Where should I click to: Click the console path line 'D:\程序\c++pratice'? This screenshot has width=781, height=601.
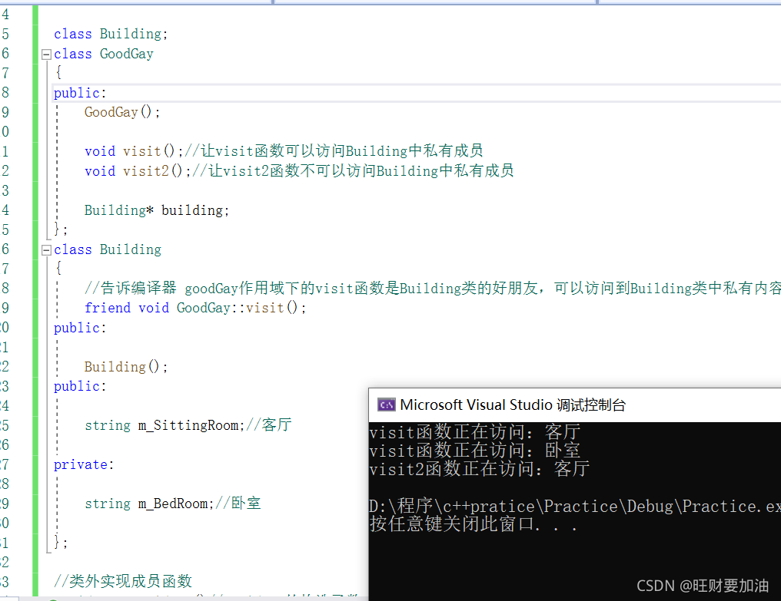(575, 506)
